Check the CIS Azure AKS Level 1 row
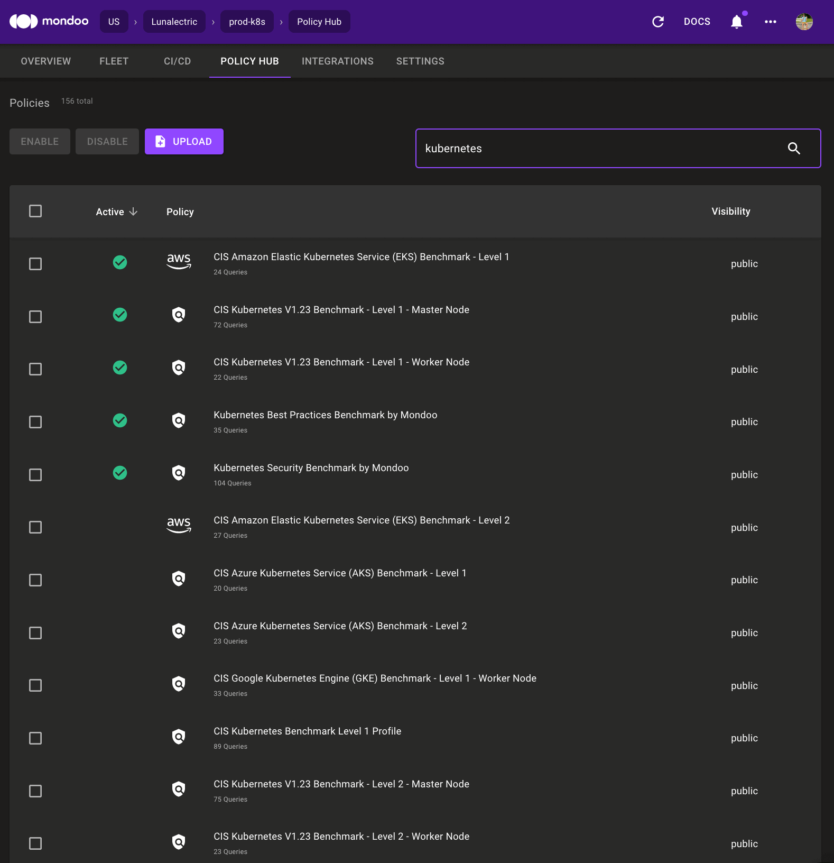This screenshot has height=863, width=834. click(x=35, y=580)
